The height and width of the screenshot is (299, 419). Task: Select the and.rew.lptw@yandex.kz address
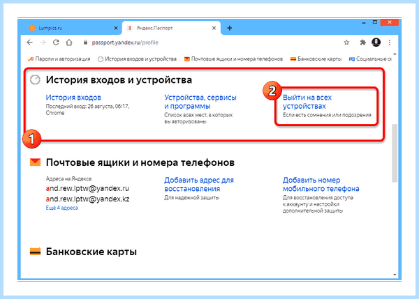pos(87,199)
